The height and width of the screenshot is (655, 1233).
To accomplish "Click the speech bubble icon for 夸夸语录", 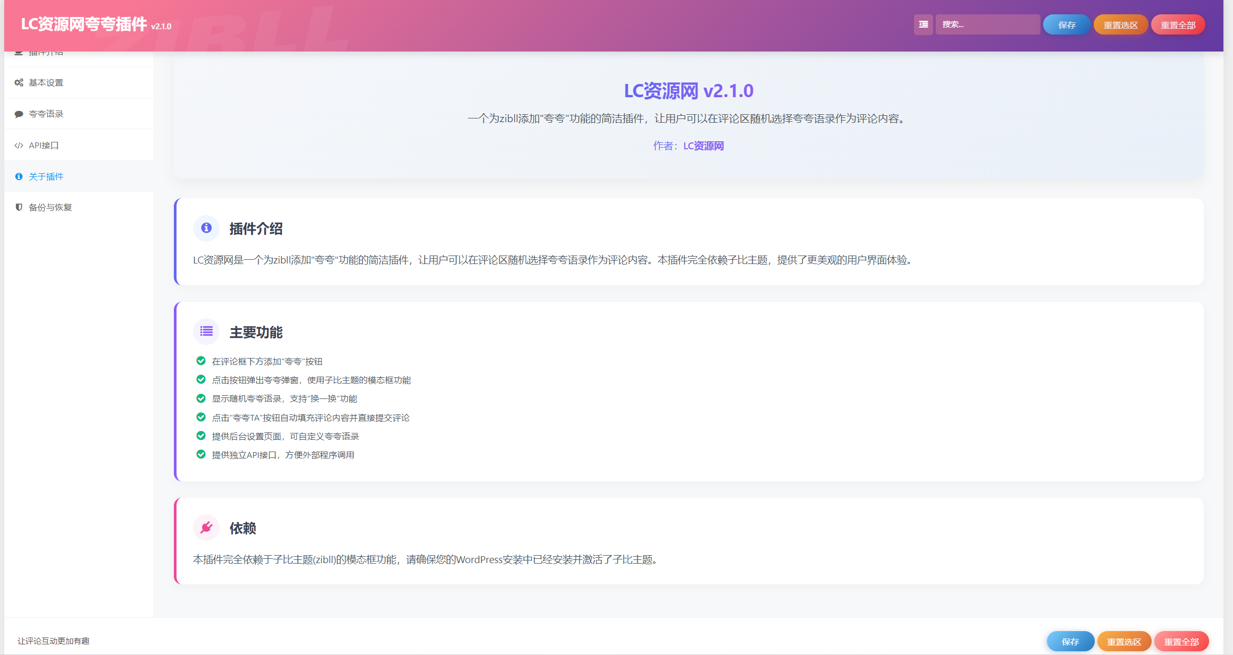I will click(x=19, y=114).
